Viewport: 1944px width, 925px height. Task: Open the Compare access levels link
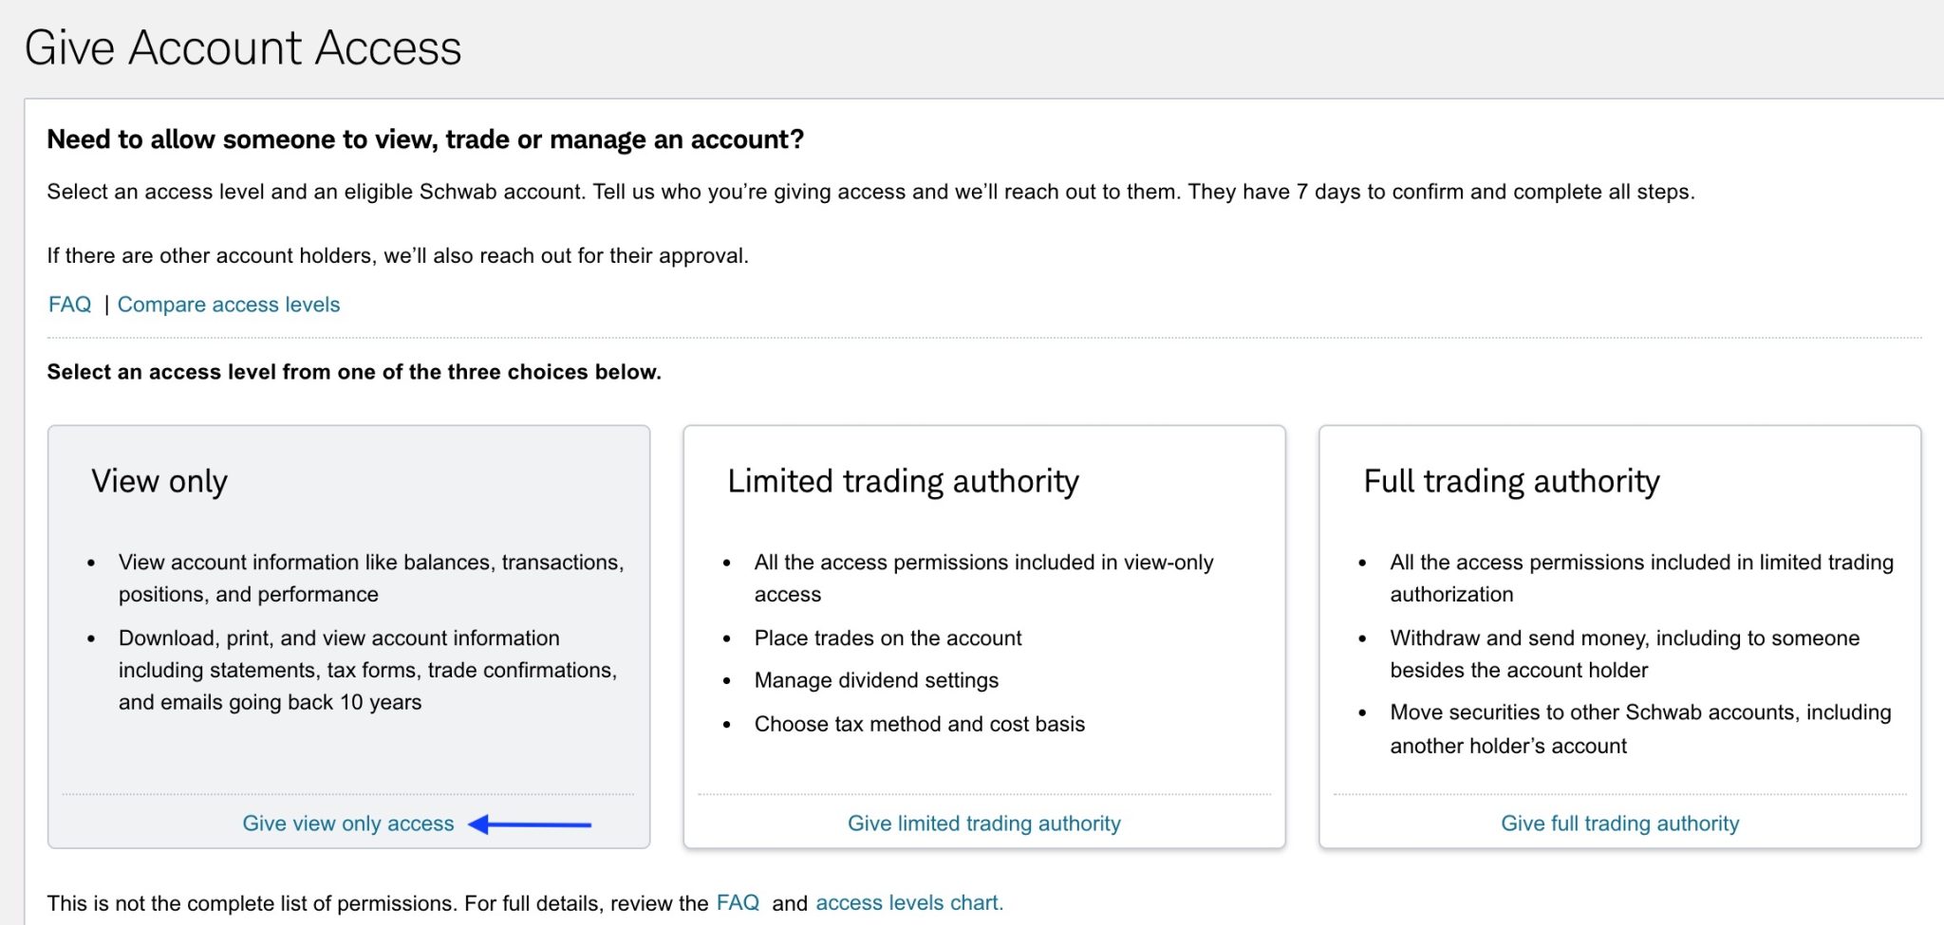click(228, 305)
